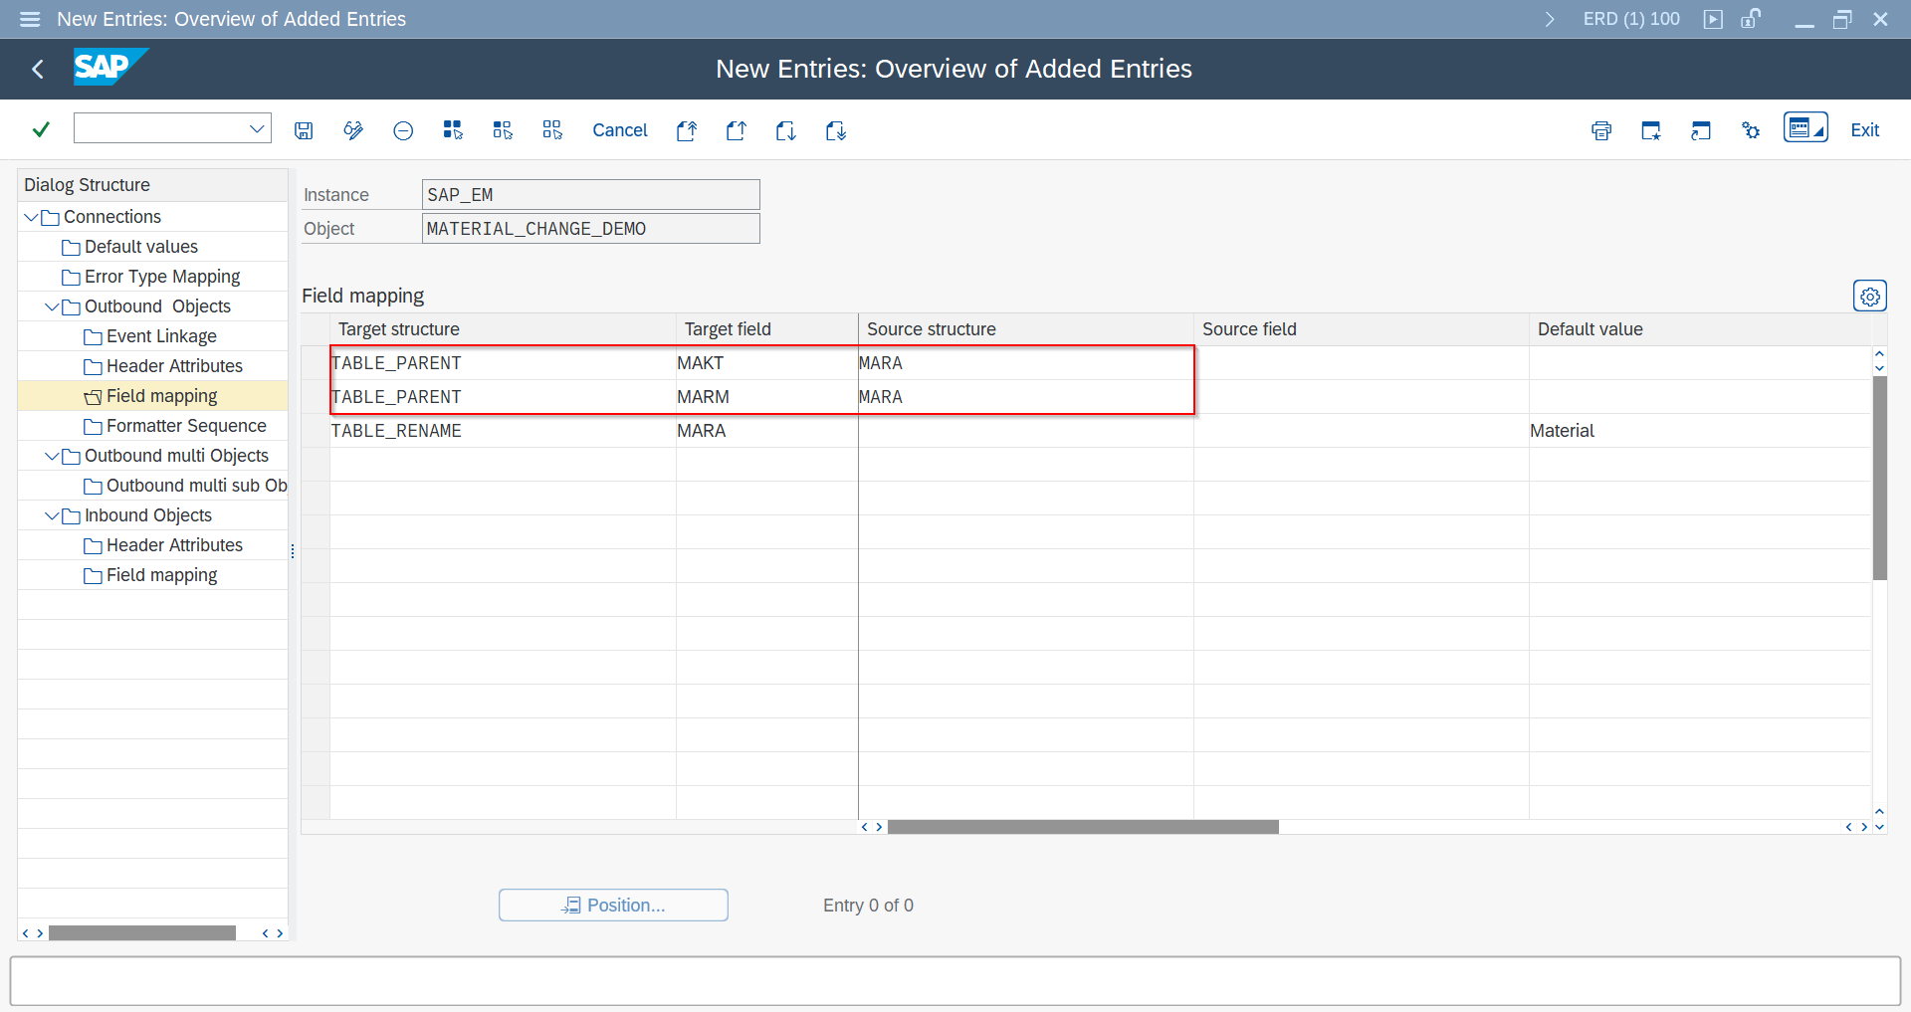Click the Select Block icon
This screenshot has width=1911, height=1012.
503,130
